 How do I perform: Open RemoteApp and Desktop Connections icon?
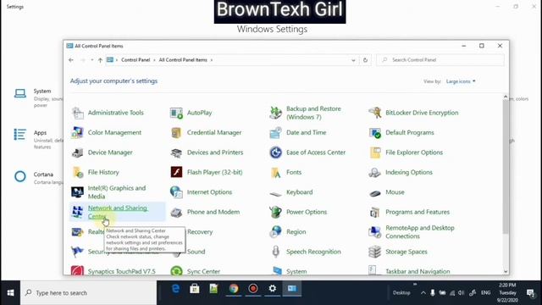point(374,232)
